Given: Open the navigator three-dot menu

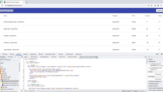Looking at the screenshot, I should point(19,57).
